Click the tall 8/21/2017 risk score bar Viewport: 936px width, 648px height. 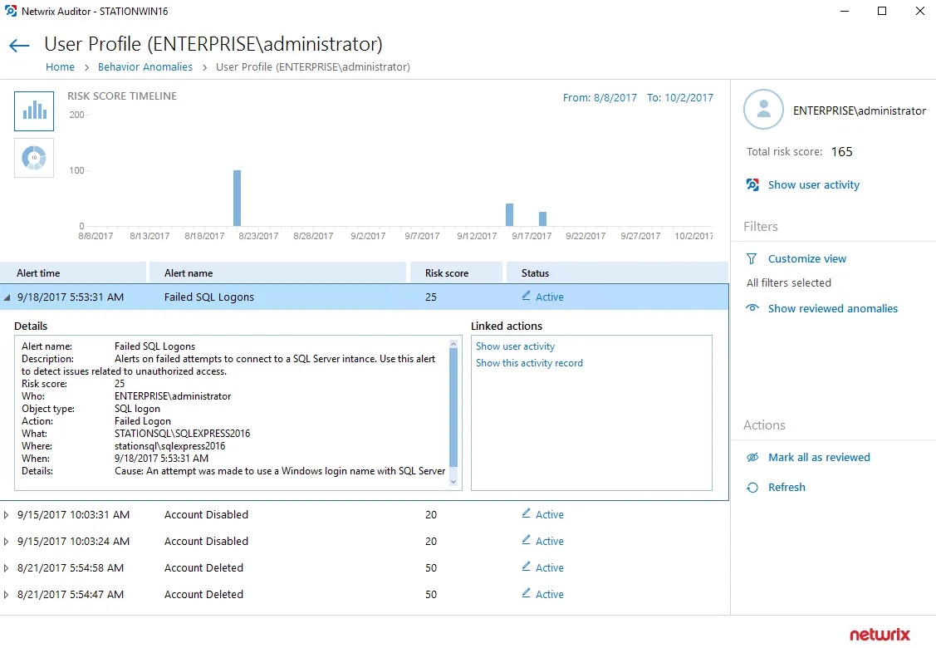point(237,198)
